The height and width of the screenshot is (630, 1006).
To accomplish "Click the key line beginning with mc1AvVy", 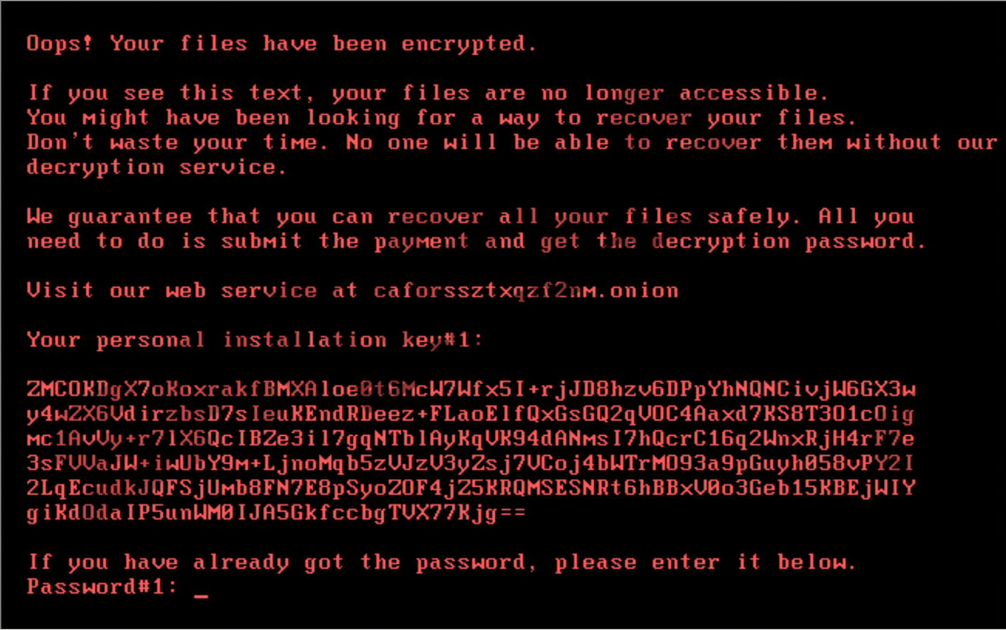I will pyautogui.click(x=471, y=439).
